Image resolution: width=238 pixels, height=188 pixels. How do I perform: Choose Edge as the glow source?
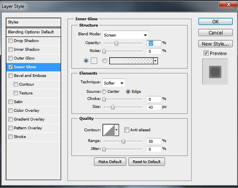click(128, 92)
